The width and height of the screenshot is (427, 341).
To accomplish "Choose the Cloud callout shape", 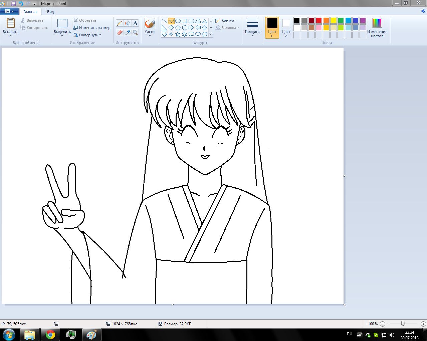I will 205,34.
